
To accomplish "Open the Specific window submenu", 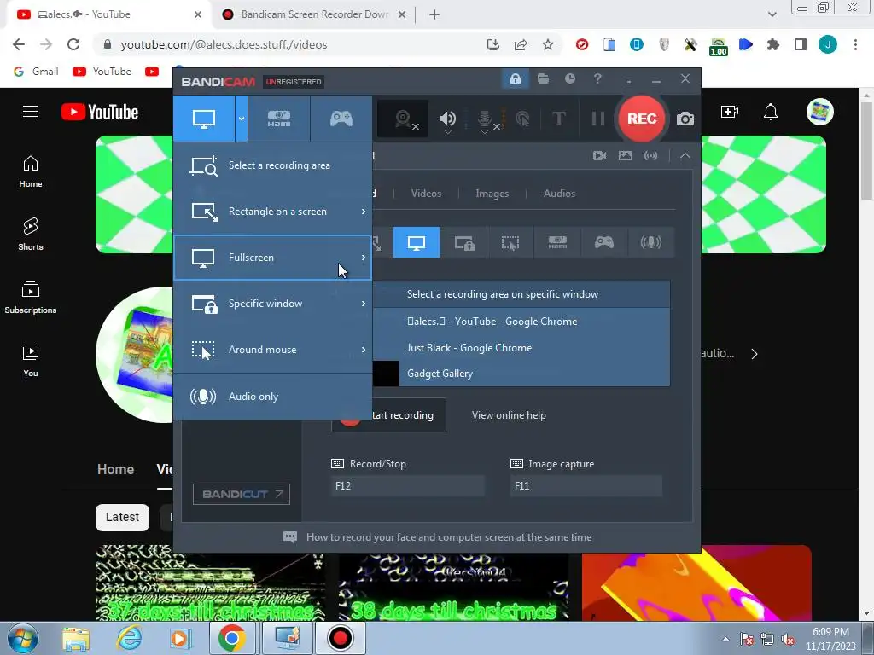I will [x=272, y=304].
